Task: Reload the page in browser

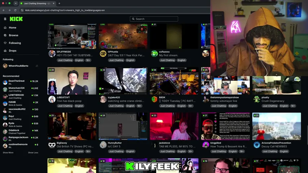Action: pyautogui.click(x=15, y=10)
